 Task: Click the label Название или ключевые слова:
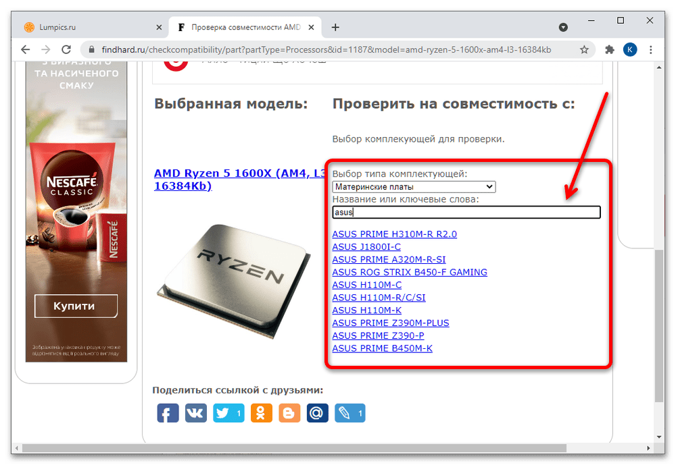[x=406, y=199]
